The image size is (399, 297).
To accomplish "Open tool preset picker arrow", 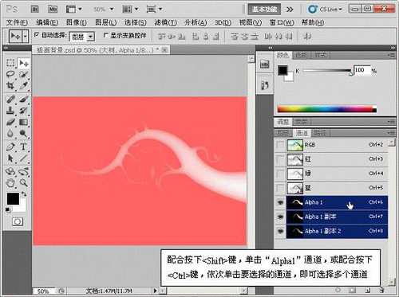I will (25, 37).
